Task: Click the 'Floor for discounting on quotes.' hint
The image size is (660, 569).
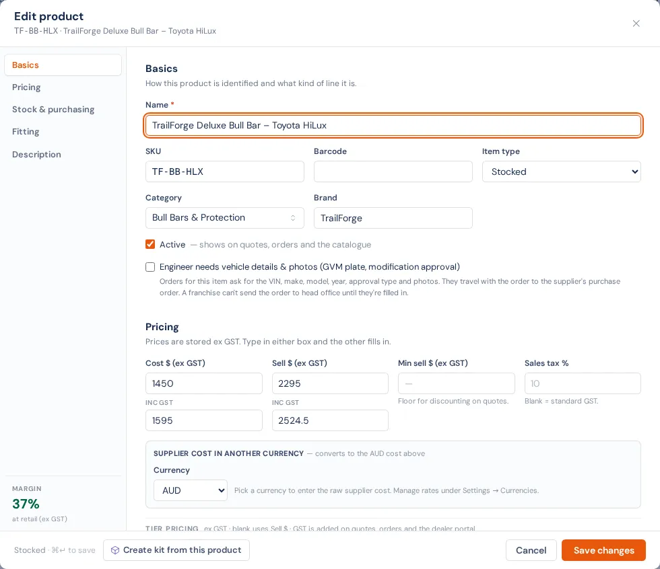Action: tap(453, 401)
